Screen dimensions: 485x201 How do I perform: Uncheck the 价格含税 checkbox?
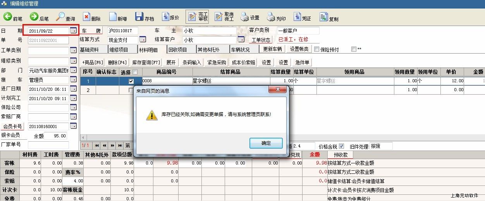point(341,146)
